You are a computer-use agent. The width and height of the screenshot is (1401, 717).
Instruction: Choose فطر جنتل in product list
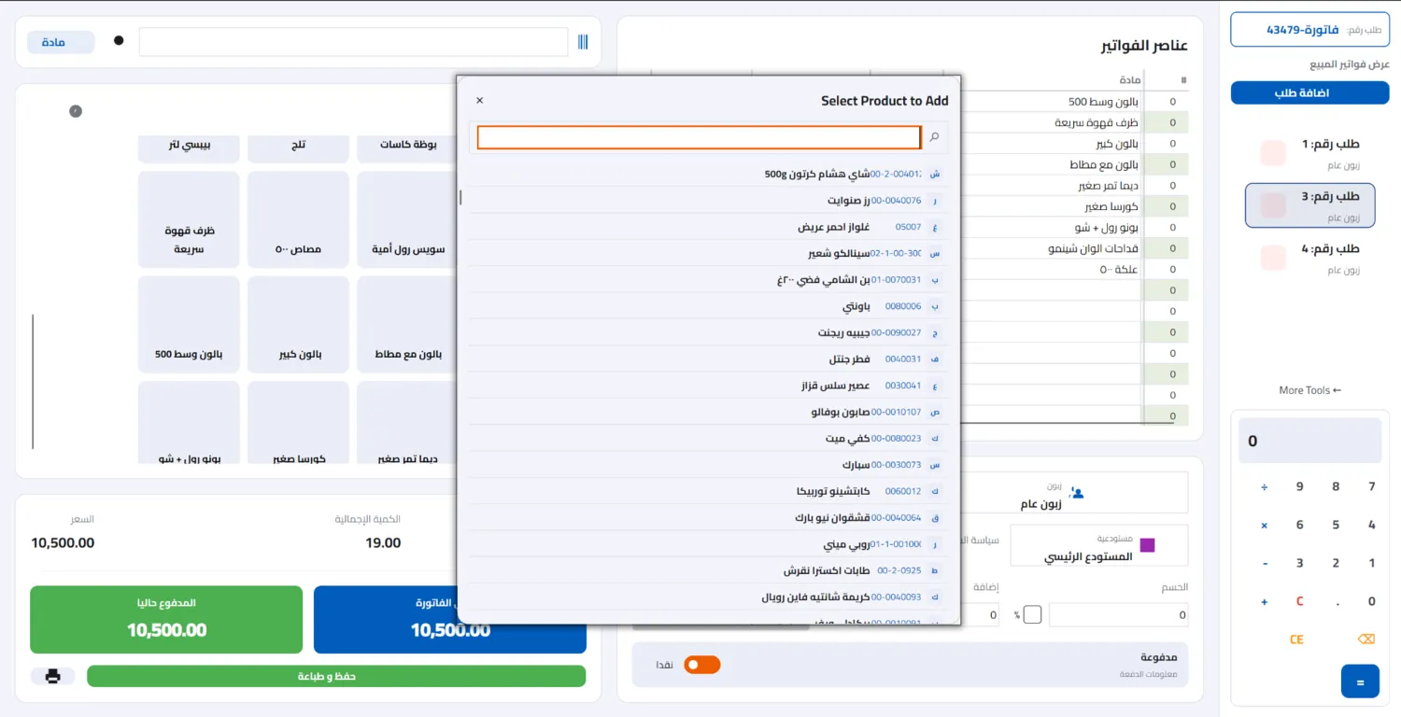click(707, 359)
